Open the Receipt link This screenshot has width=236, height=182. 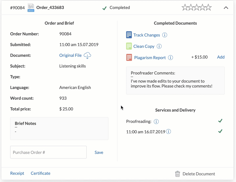pos(17,173)
